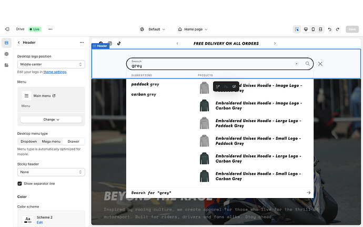363x227 pixels.
Task: Open the Desktop logo position dropdown
Action: (x=51, y=64)
